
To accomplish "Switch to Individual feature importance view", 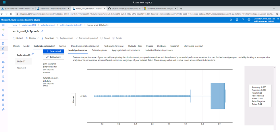I will pos(159,50).
